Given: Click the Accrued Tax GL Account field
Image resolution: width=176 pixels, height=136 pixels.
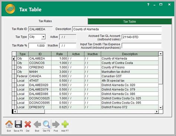Looking at the screenshot, I should (141, 37).
